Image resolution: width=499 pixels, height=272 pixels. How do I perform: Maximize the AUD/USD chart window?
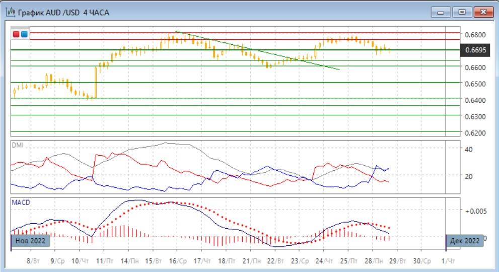pyautogui.click(x=461, y=12)
